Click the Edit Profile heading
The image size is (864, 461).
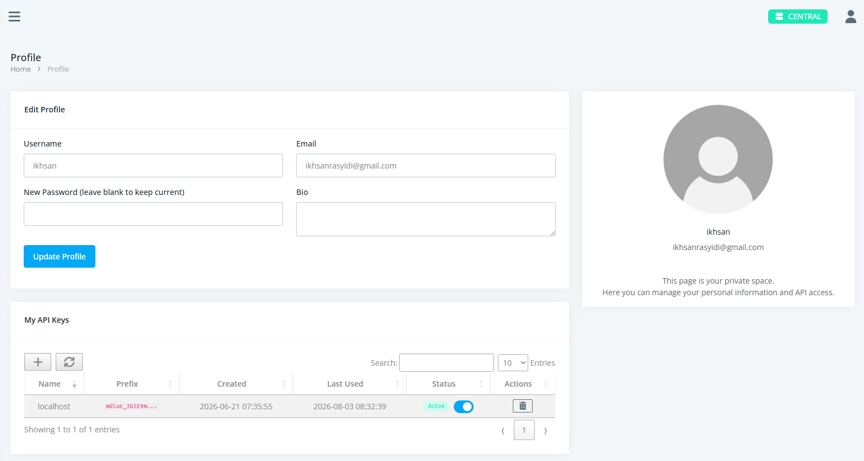click(x=45, y=110)
